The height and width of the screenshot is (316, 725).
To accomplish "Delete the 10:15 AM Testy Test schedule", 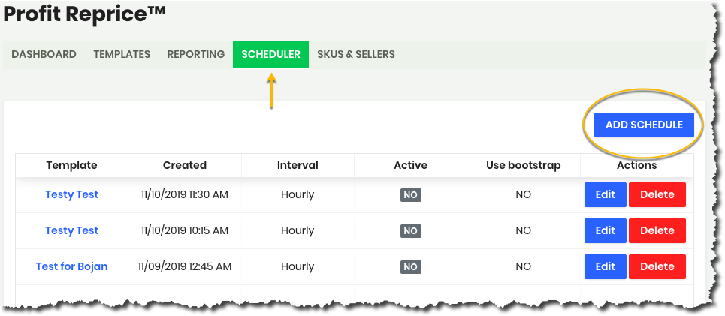I will coord(657,230).
